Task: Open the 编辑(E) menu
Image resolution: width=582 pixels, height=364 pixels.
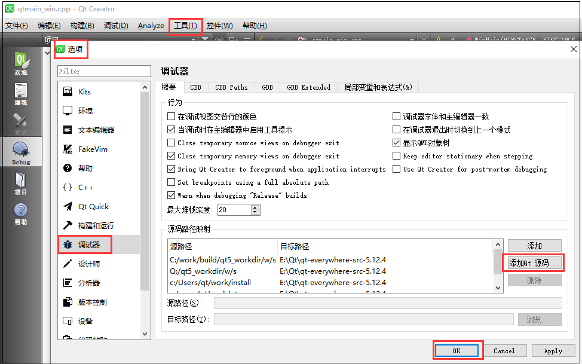Action: [x=49, y=26]
